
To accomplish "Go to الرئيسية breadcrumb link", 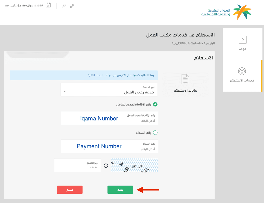I will pyautogui.click(x=209, y=43).
